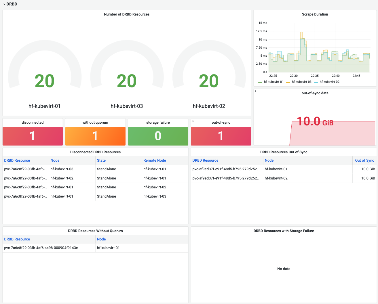Open the without quorum stat panel title
The image size is (378, 304).
[x=95, y=123]
